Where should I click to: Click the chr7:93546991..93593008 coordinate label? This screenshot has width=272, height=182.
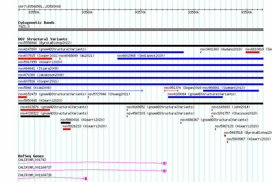(39, 6)
